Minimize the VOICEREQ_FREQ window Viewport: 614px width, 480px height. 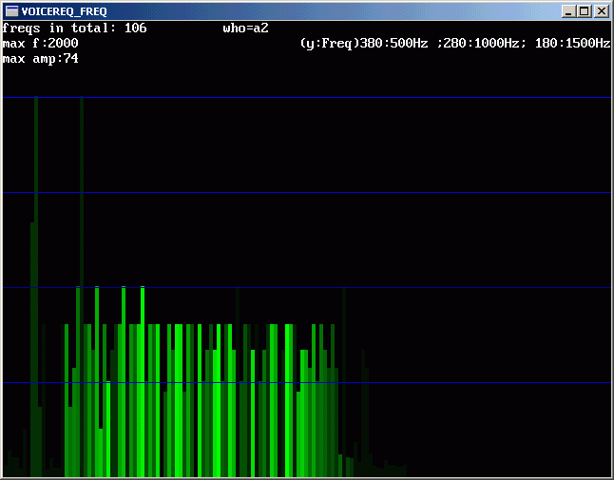point(568,11)
